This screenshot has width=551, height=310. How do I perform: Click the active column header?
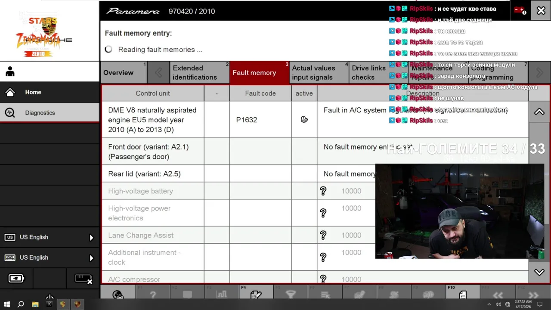[304, 93]
